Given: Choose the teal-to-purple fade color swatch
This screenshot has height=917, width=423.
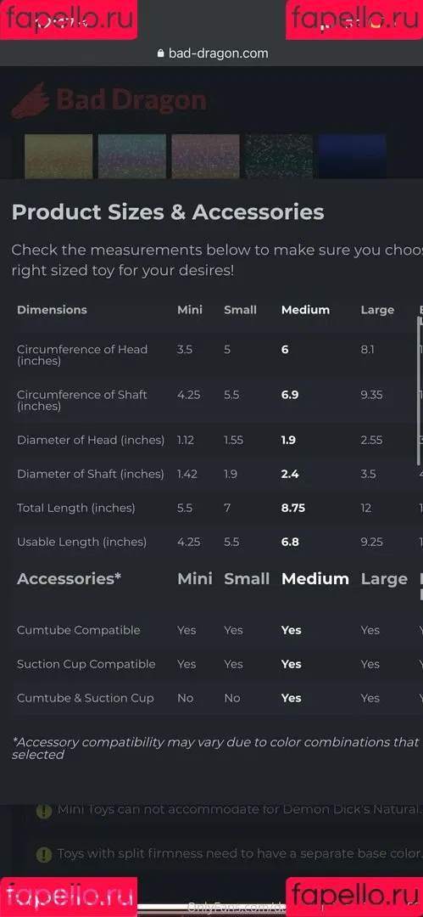Looking at the screenshot, I should pyautogui.click(x=132, y=156).
